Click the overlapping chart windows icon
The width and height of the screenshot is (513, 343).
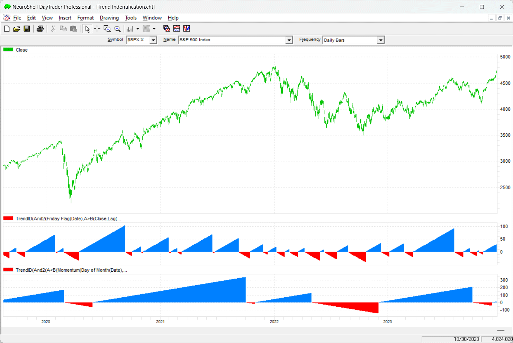coord(166,29)
